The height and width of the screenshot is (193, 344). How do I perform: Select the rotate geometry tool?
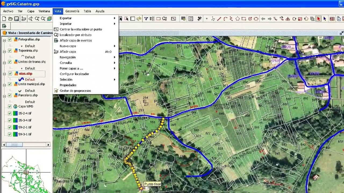294,19
